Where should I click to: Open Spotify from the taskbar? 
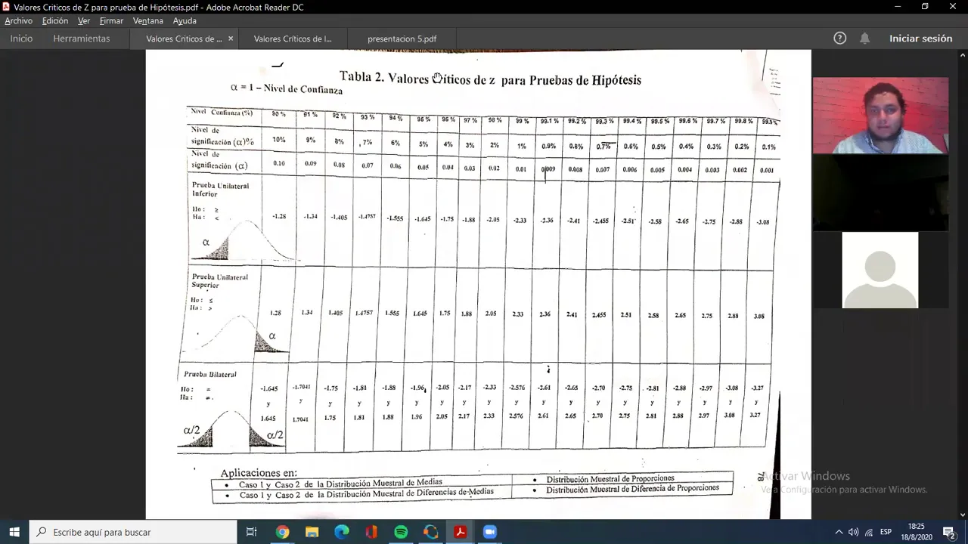pos(401,532)
